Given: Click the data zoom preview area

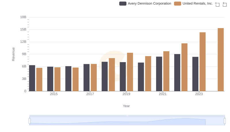Looking at the screenshot, I should click(127, 121).
